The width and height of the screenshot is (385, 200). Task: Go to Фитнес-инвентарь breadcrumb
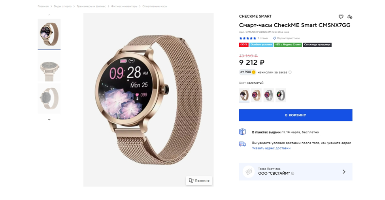click(x=124, y=6)
